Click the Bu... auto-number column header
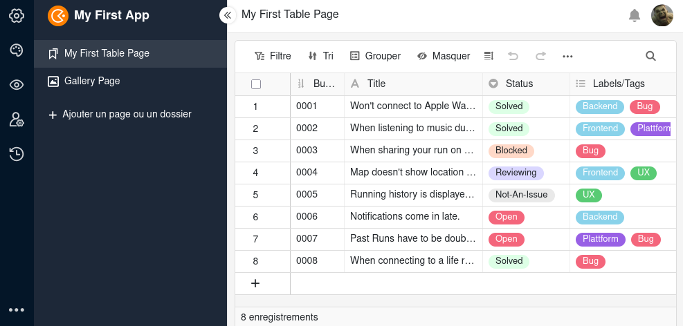683x326 pixels. click(x=317, y=84)
